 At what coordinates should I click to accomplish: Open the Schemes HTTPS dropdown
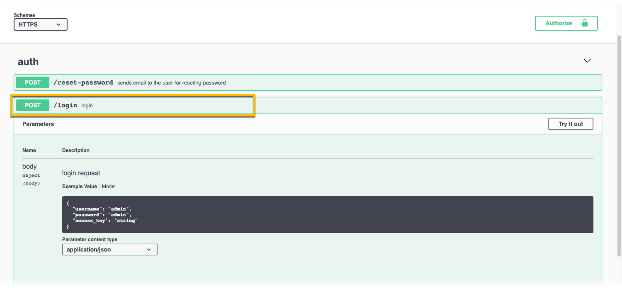40,24
